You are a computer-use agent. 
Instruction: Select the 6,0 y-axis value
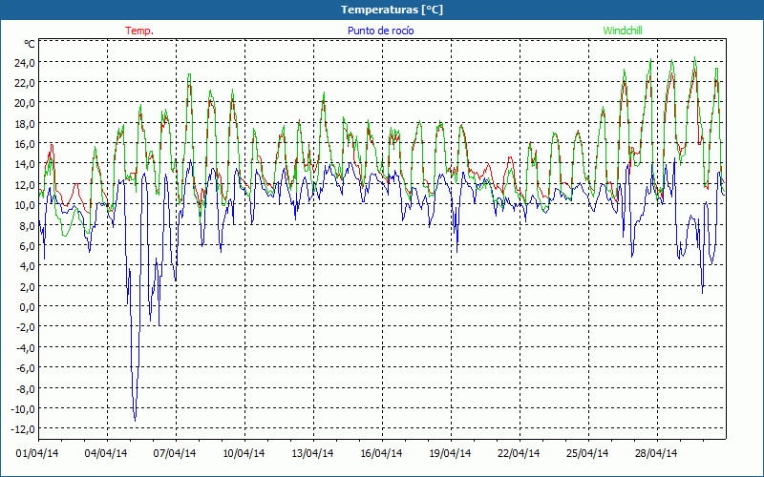pyautogui.click(x=28, y=246)
